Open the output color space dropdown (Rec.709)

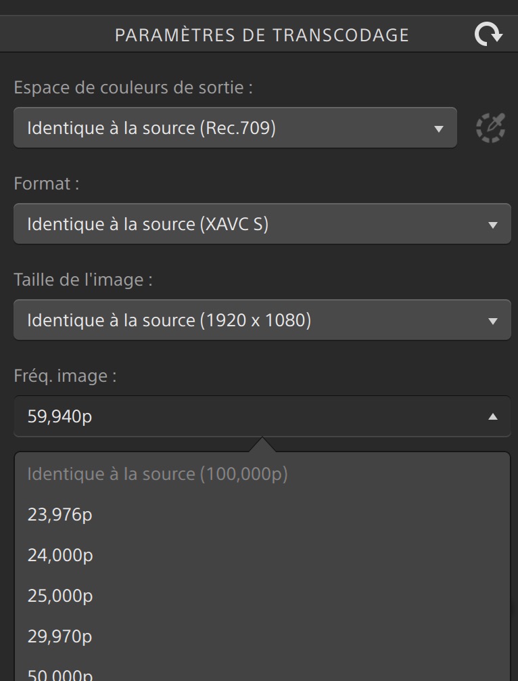click(x=235, y=128)
